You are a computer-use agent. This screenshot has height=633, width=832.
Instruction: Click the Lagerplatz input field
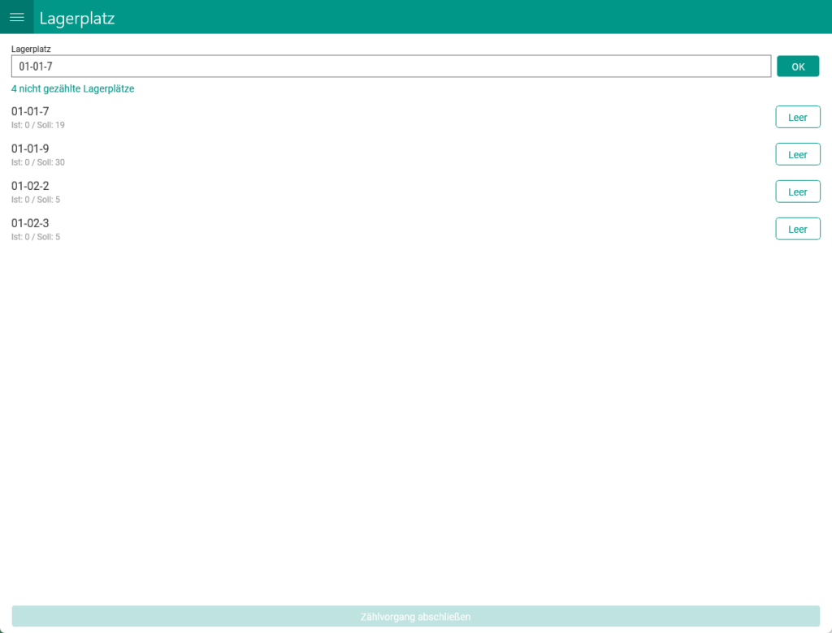click(390, 67)
